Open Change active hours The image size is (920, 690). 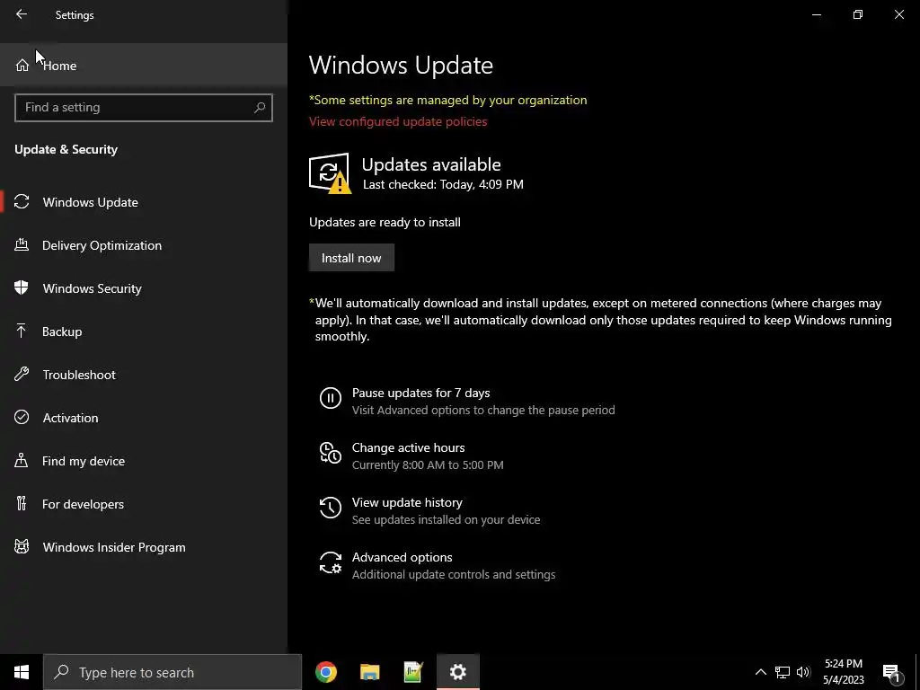409,447
